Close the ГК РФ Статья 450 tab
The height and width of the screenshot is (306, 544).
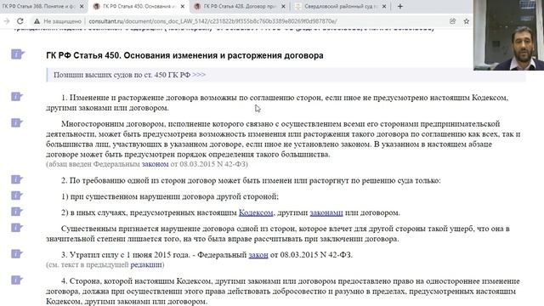click(183, 6)
